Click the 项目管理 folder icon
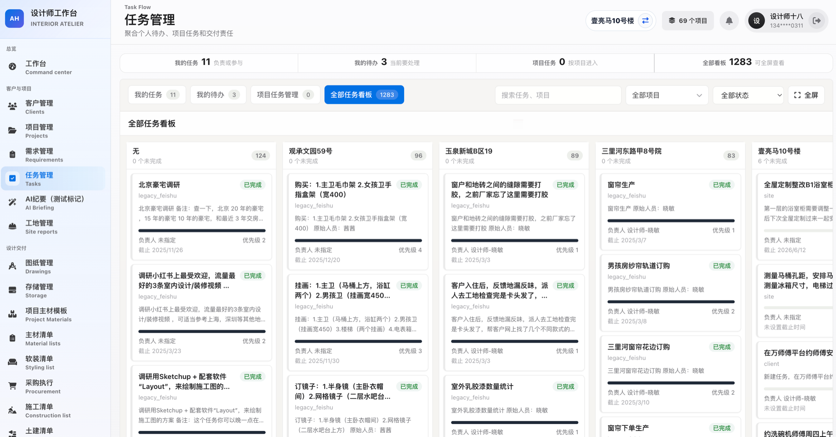 tap(13, 131)
